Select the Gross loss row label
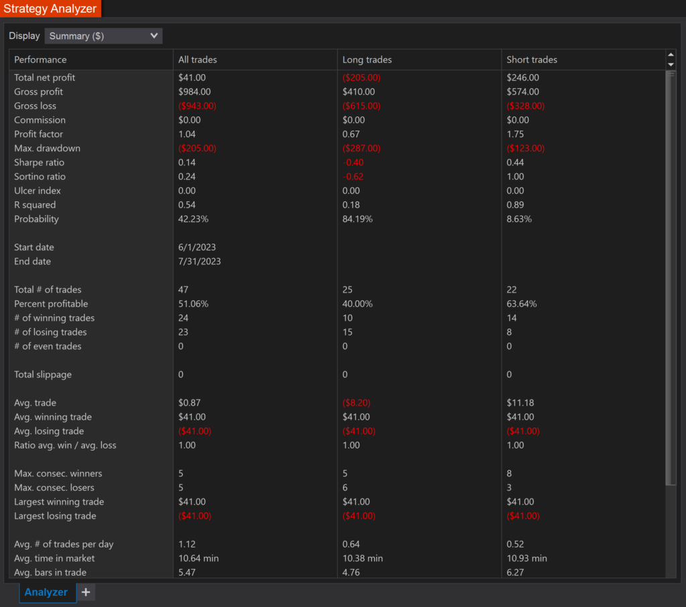Viewport: 686px width, 607px height. click(x=35, y=106)
